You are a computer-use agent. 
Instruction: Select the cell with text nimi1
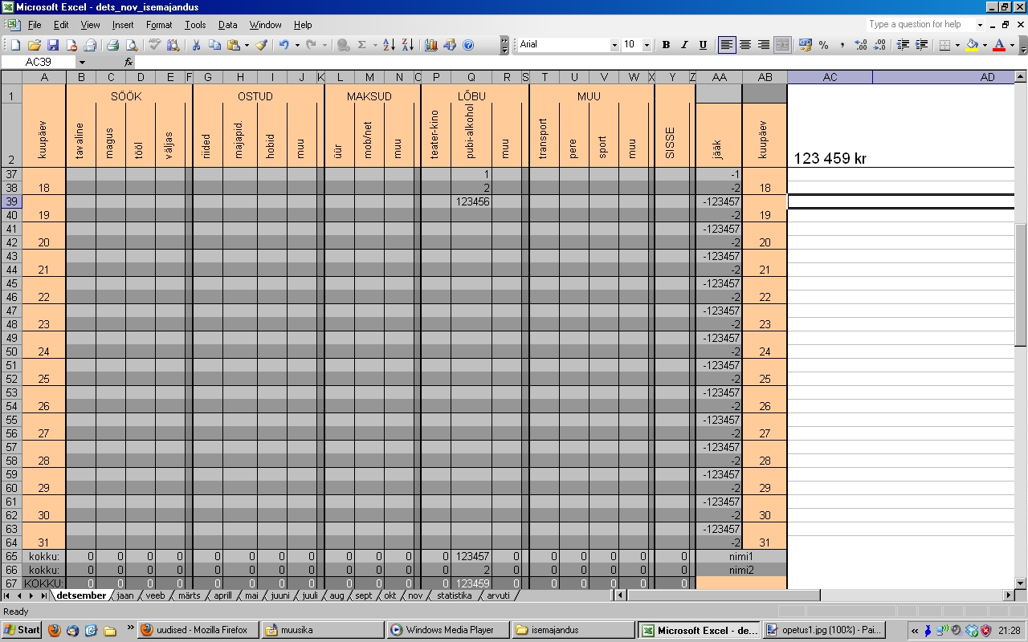point(740,556)
